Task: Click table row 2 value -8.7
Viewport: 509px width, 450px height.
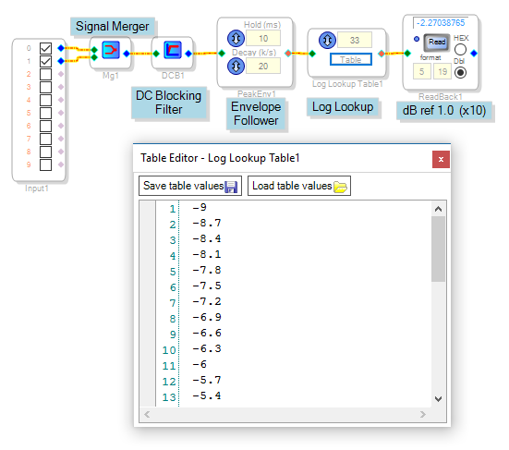Action: pyautogui.click(x=207, y=223)
